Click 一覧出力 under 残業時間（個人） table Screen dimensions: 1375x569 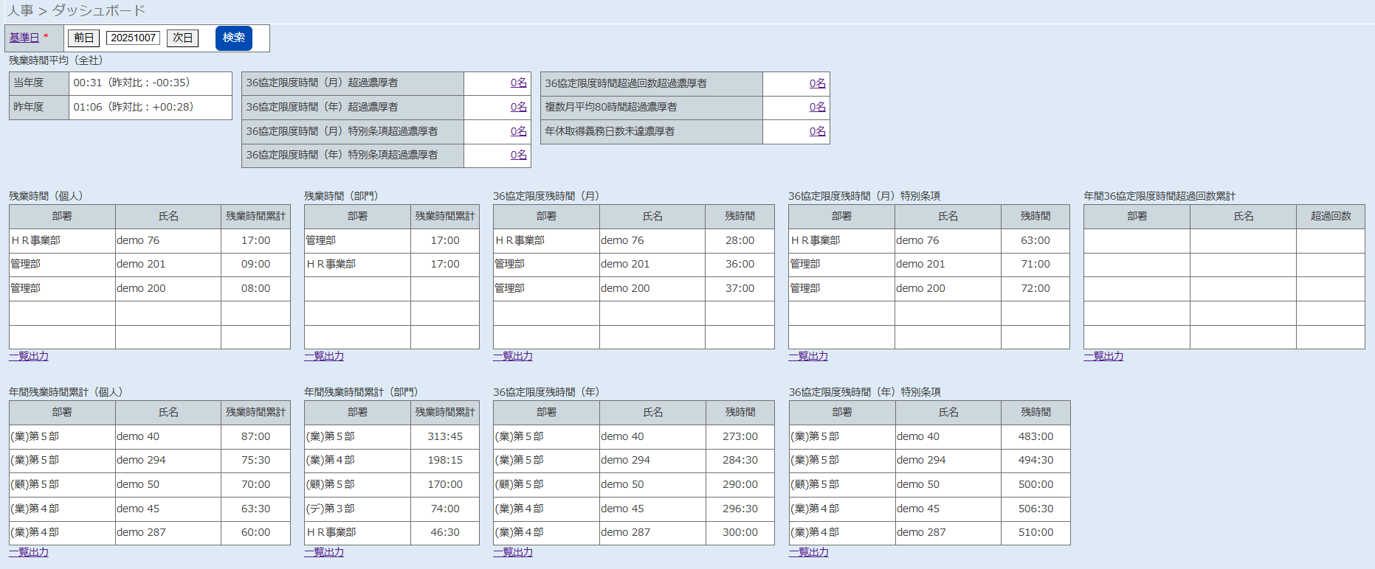pyautogui.click(x=29, y=356)
